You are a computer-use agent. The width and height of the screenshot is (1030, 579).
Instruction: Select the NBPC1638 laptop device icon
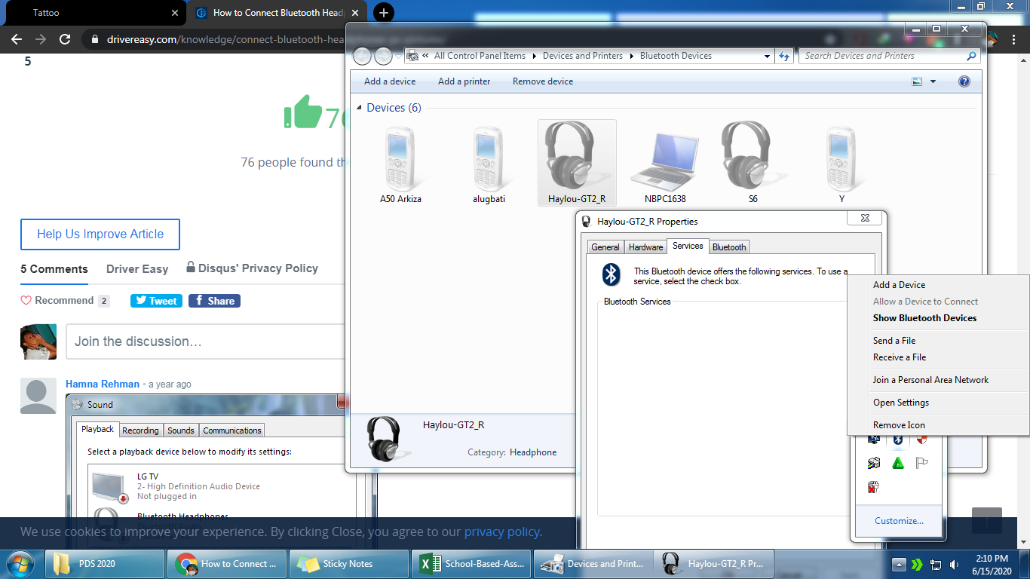tap(664, 158)
